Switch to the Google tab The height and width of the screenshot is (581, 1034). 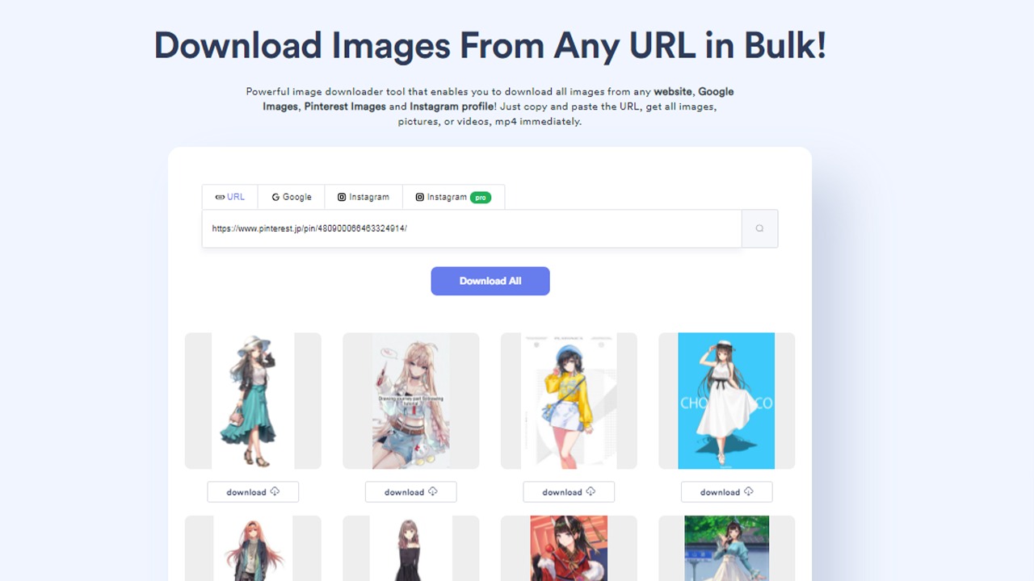tap(292, 197)
